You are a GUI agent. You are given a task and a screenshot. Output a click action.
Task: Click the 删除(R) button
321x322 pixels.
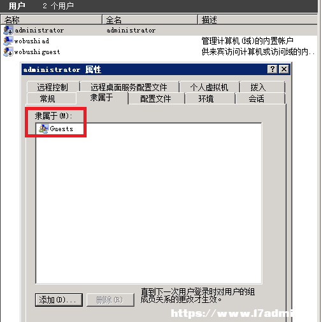coord(110,300)
